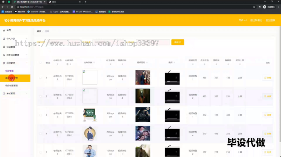Click the email cell 3@qq.com in row 3
Viewport: 281px width, 157px height.
pos(111,115)
